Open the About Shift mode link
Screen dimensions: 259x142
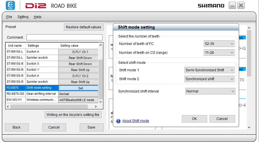(136, 121)
